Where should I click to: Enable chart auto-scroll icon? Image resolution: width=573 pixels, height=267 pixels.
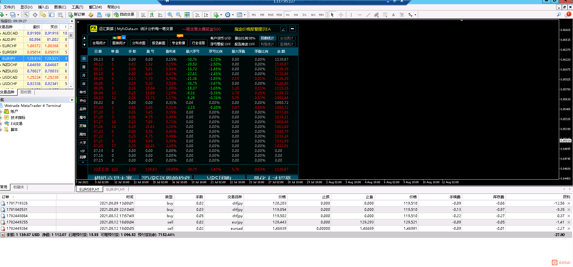198,15
